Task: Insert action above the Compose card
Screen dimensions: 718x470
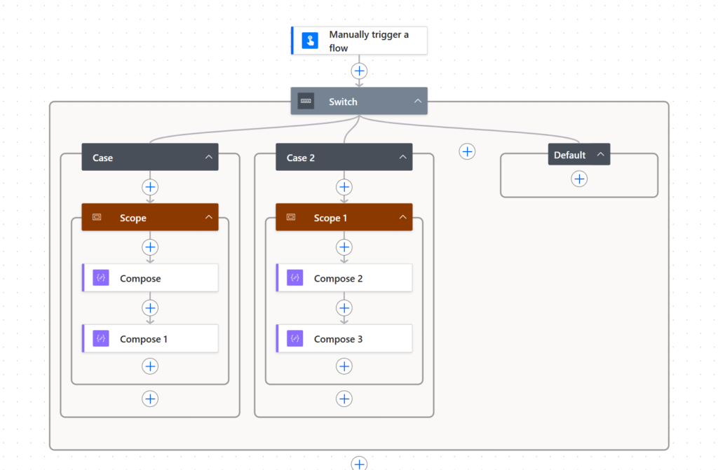Action: click(150, 247)
